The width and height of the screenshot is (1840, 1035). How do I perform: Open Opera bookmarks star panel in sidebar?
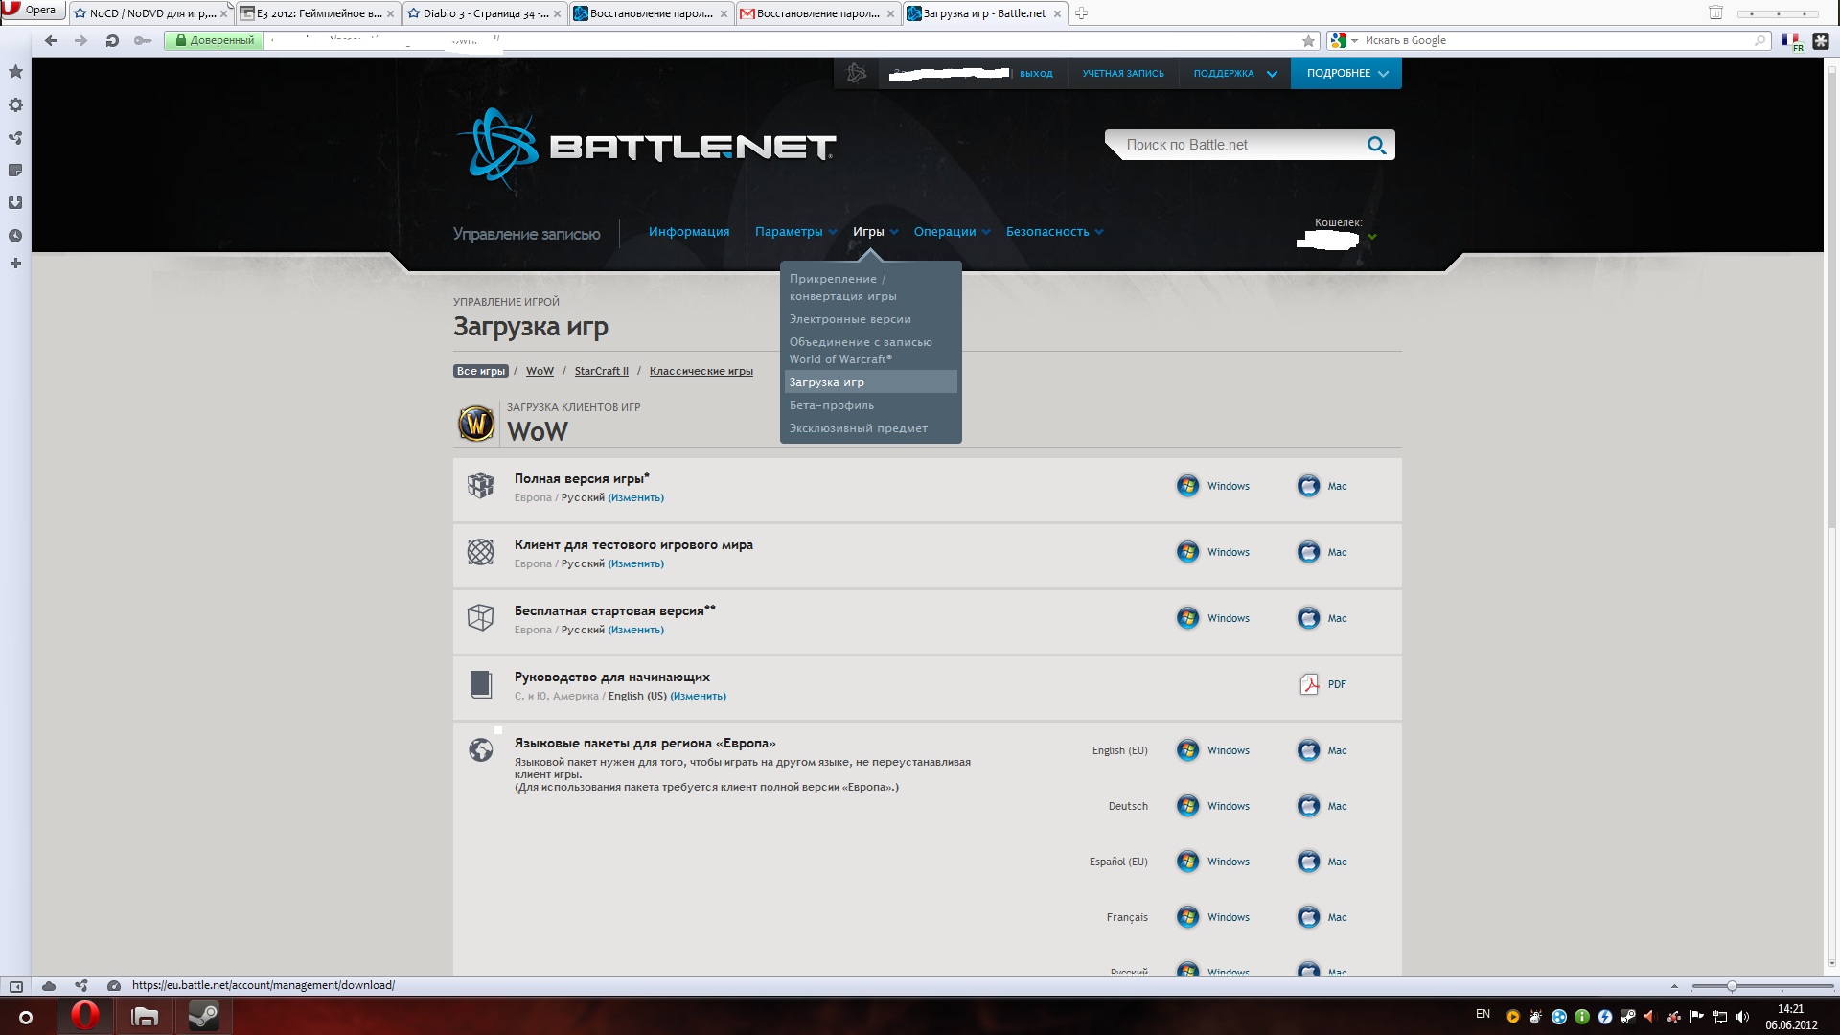point(15,72)
